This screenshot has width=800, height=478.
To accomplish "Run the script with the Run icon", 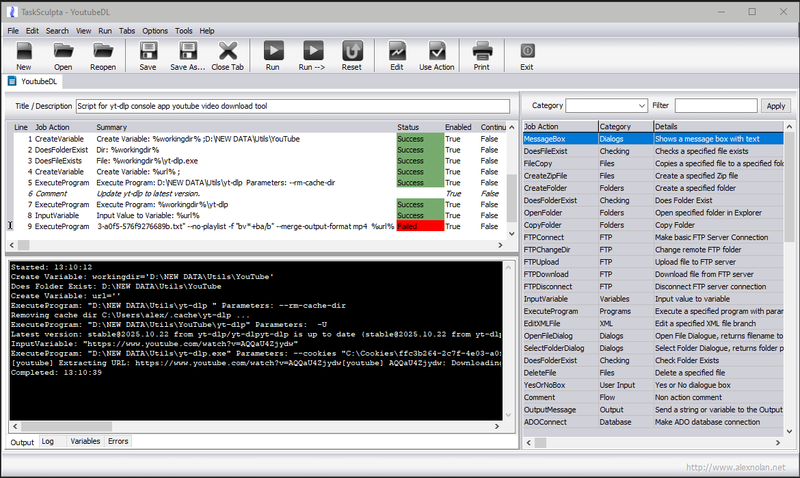I will click(x=273, y=51).
